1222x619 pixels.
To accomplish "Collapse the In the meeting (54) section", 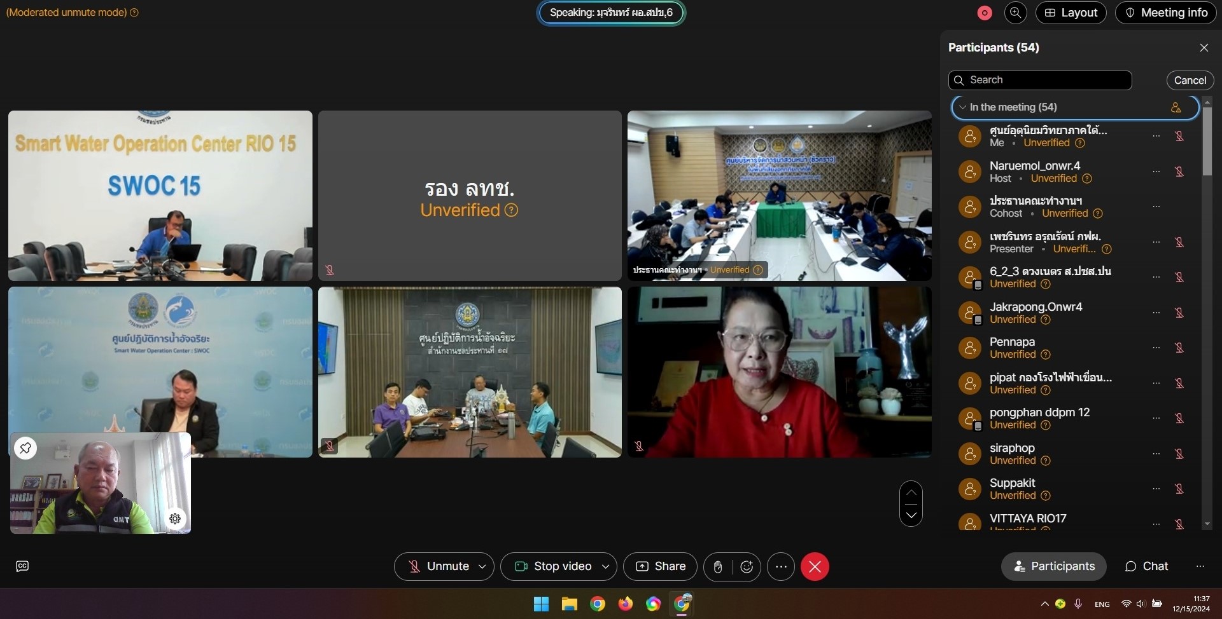I will 962,107.
